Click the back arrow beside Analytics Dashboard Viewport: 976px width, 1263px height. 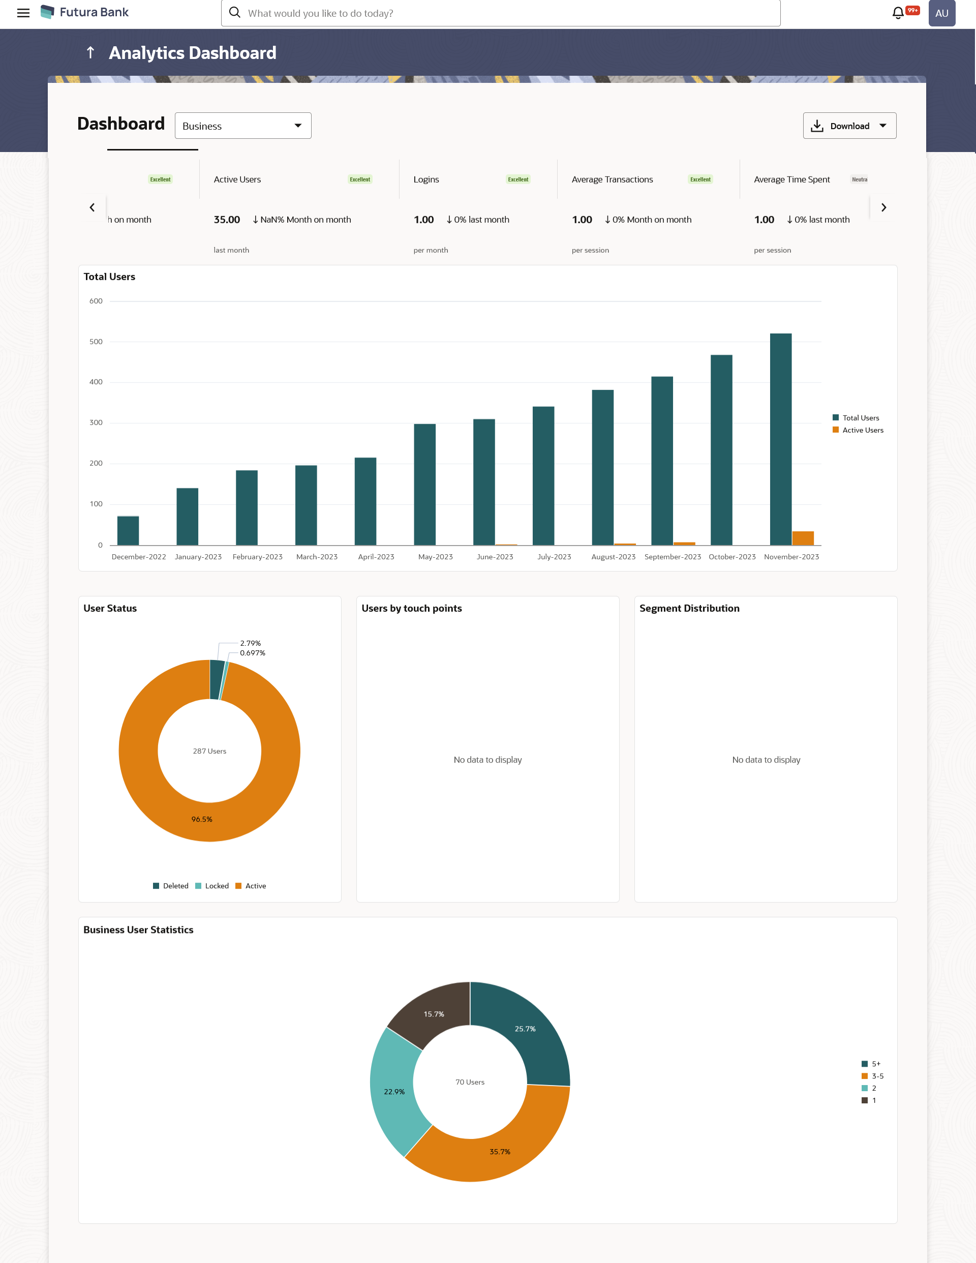click(x=90, y=53)
